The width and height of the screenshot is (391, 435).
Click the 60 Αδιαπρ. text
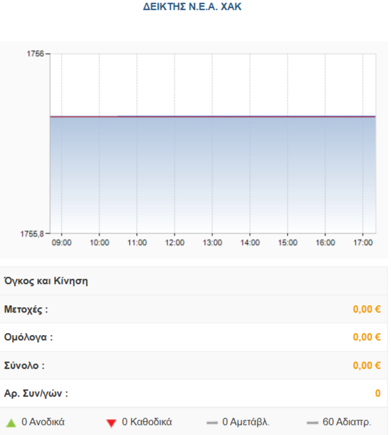click(x=347, y=422)
